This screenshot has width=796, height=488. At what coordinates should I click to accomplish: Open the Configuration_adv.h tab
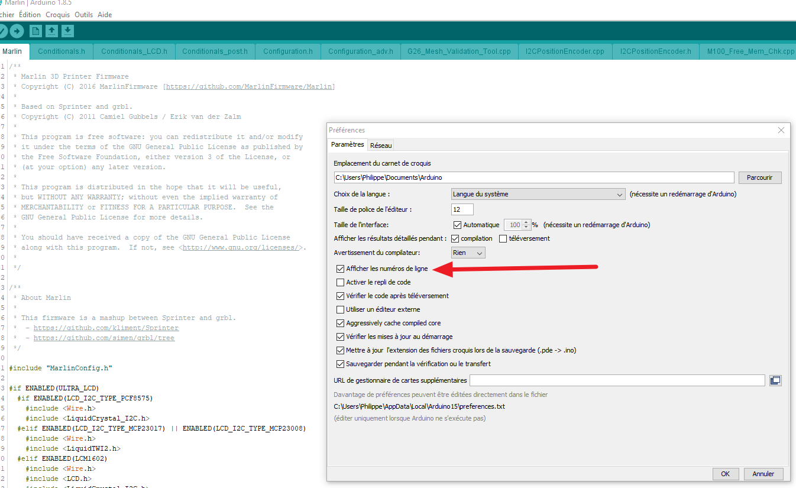click(361, 51)
